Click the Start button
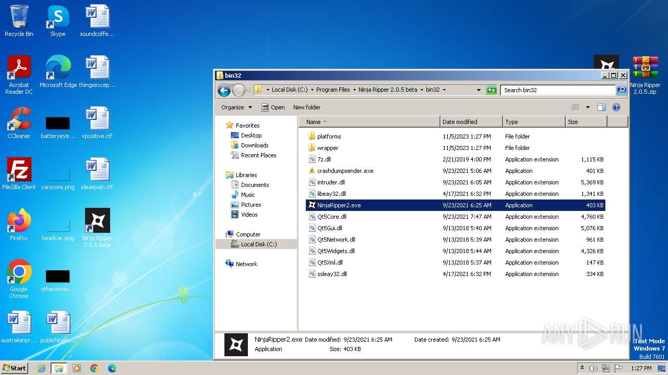The height and width of the screenshot is (375, 668). click(x=15, y=368)
